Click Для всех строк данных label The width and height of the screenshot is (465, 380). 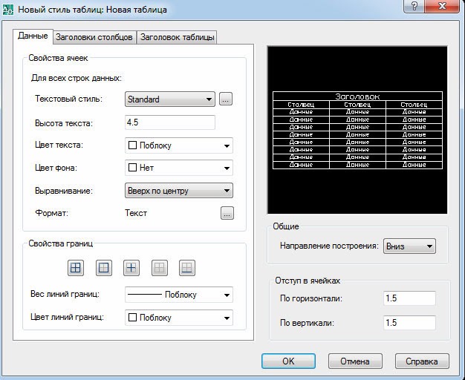pos(77,78)
